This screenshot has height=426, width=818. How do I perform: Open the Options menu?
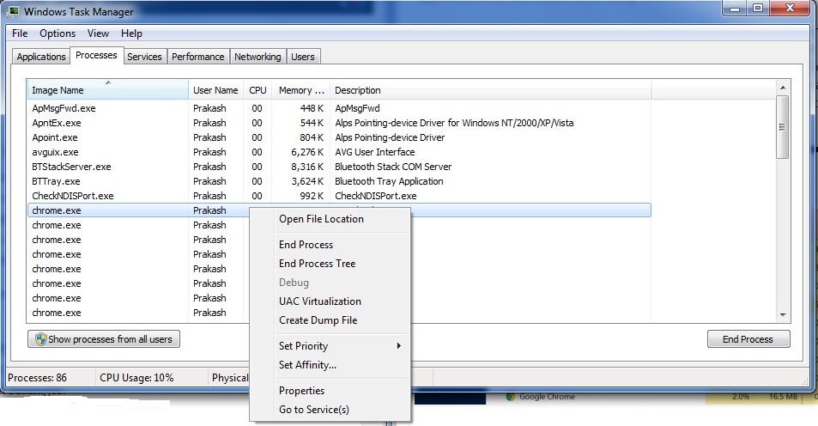[58, 33]
